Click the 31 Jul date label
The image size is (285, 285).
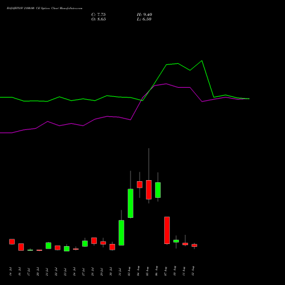pyautogui.click(x=120, y=271)
